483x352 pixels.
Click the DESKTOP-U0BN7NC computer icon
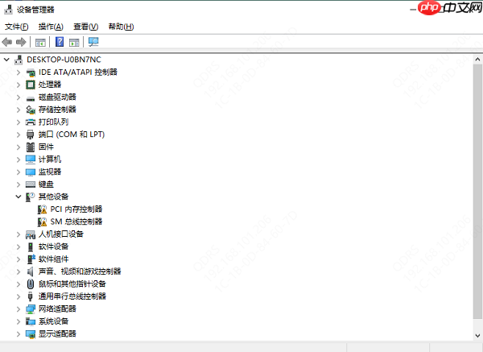point(19,60)
